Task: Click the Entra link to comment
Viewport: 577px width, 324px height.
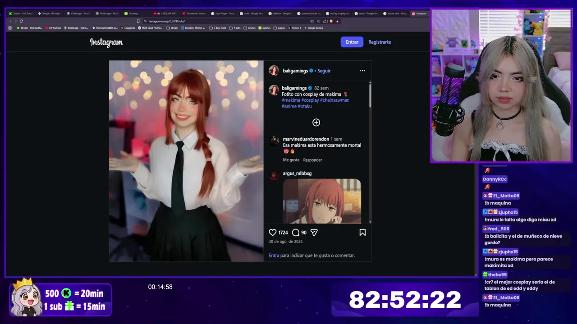Action: (x=274, y=255)
